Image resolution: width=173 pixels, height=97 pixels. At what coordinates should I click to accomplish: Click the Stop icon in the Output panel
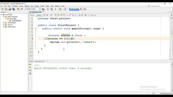pyautogui.click(x=30, y=70)
